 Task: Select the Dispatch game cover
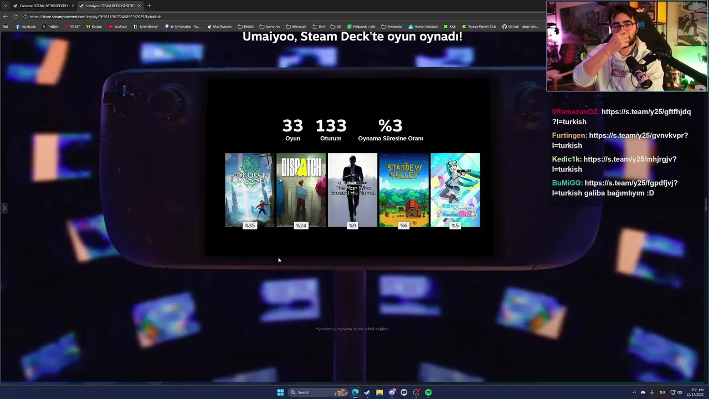point(301,190)
